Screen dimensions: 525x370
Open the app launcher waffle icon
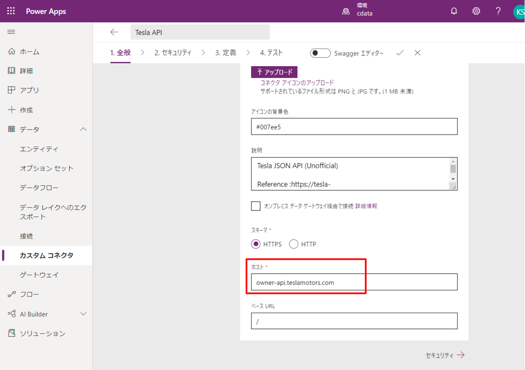tap(11, 11)
